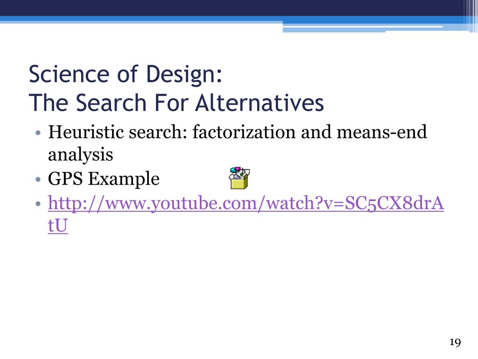Click the title line 'The Search For Alternatives'
The height and width of the screenshot is (359, 478).
(176, 102)
